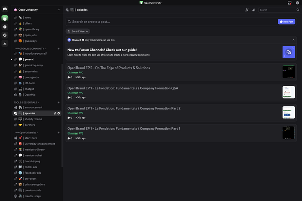Select the green Open University server icon
Viewport: 302px width, 201px height.
pos(5,18)
